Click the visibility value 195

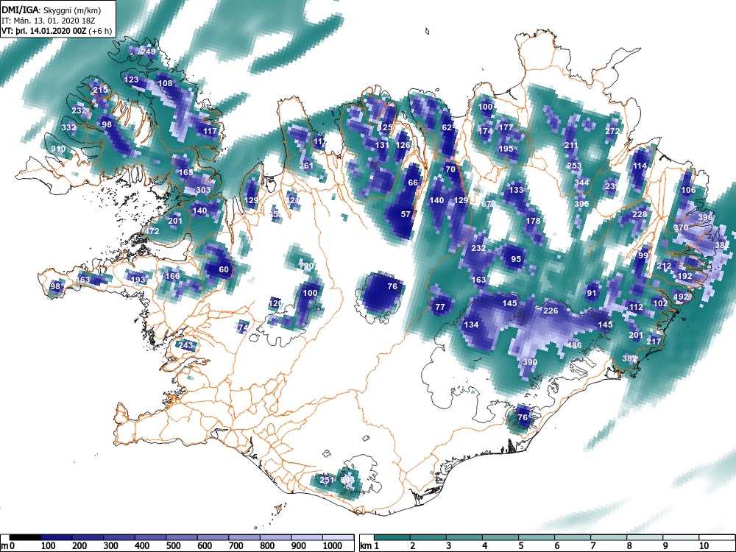(x=506, y=149)
